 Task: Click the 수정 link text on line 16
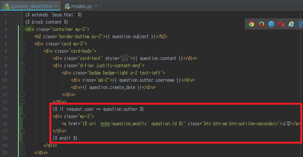pyautogui.click(x=287, y=123)
